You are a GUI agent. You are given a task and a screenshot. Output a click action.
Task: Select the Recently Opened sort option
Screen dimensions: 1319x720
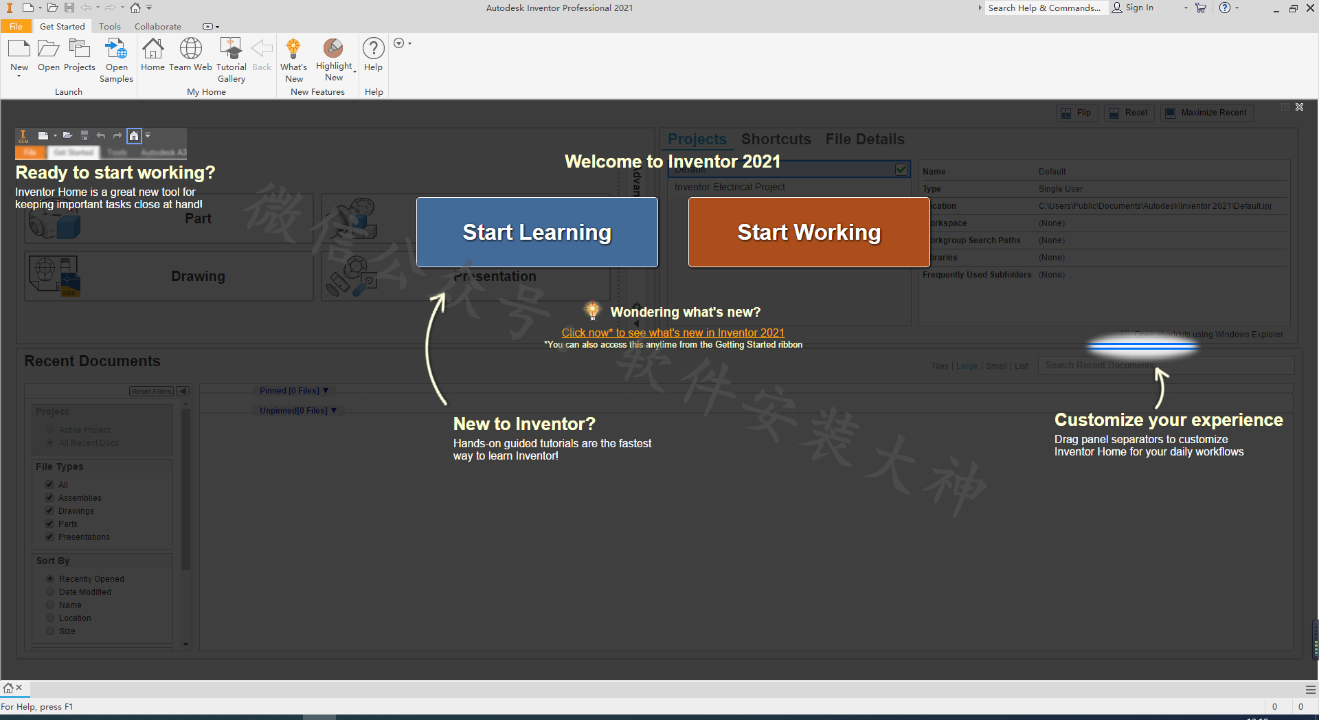coord(50,578)
